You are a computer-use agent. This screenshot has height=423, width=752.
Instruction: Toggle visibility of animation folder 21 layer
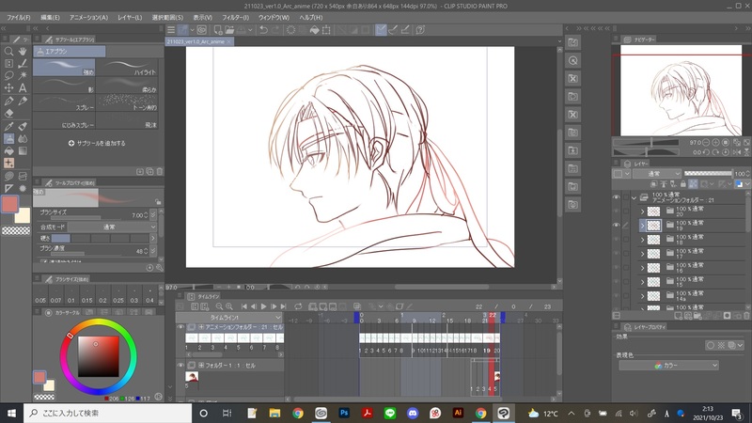(x=617, y=198)
